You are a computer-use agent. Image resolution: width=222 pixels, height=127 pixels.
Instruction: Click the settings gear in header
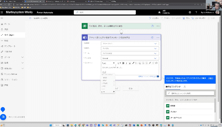click(190, 12)
